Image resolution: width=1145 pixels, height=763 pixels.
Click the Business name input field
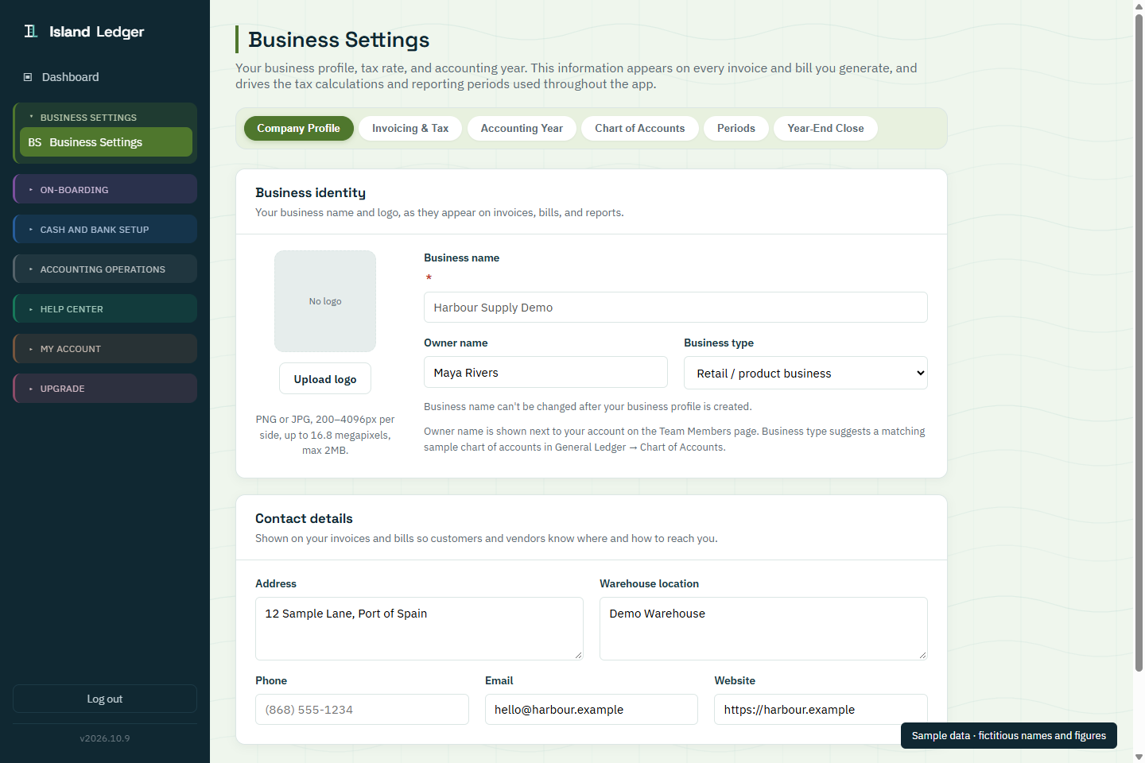pyautogui.click(x=676, y=308)
